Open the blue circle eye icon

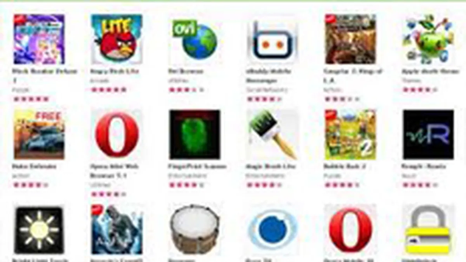[272, 230]
